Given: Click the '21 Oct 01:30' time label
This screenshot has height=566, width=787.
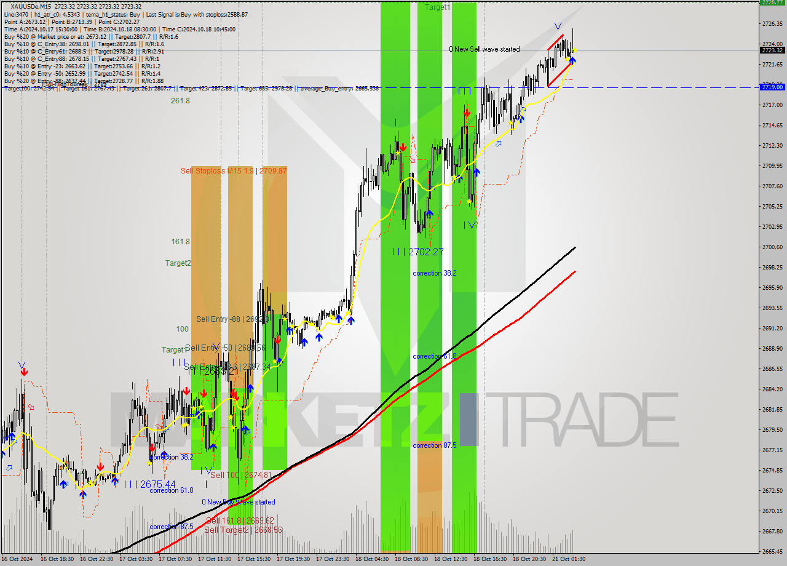Looking at the screenshot, I should click(569, 559).
